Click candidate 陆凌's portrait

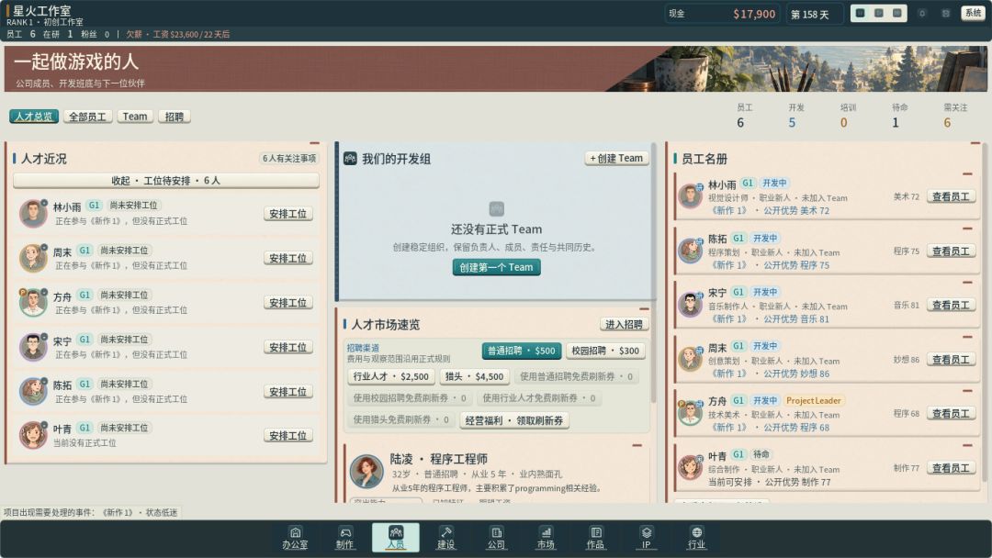click(366, 471)
